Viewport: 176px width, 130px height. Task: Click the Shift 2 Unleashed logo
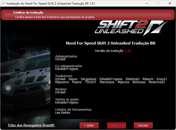[131, 28]
